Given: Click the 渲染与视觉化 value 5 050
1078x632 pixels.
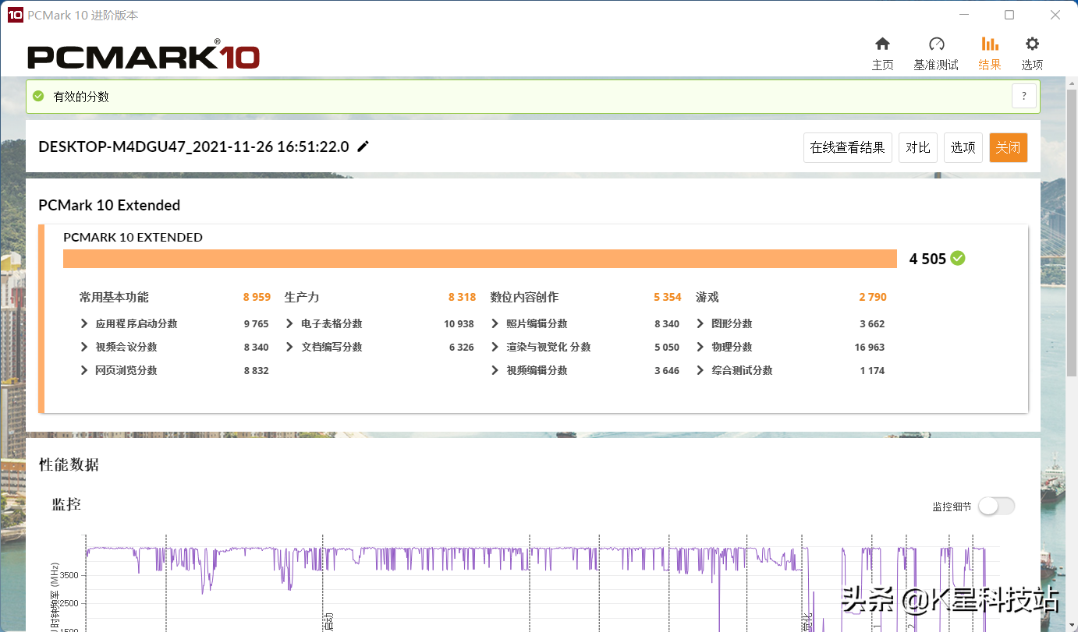Looking at the screenshot, I should 667,347.
